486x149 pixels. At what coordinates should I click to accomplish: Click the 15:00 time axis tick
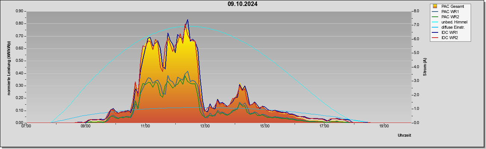[x=265, y=126]
